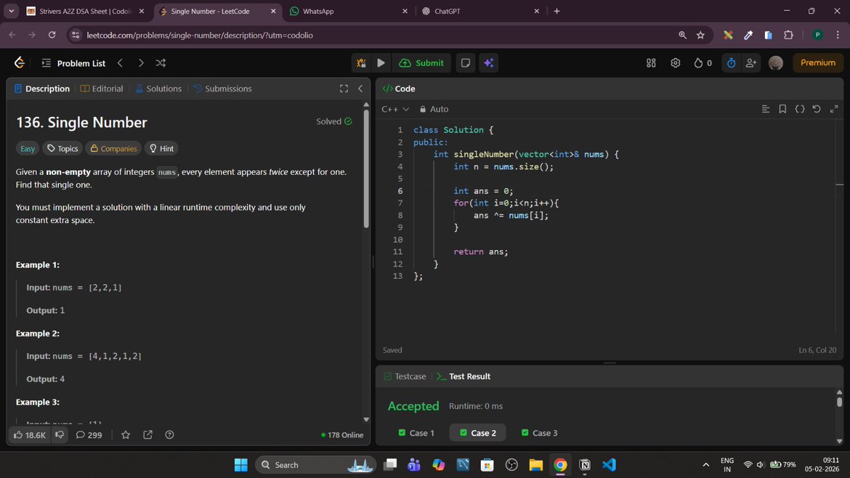Switch to Strivers A2Z DSA Sheet tab
This screenshot has height=478, width=850.
(x=84, y=11)
